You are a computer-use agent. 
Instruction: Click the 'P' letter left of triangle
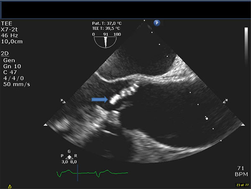62,156
